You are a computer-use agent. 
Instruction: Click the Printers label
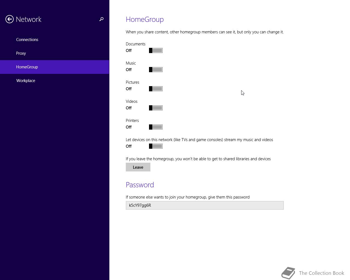132,121
